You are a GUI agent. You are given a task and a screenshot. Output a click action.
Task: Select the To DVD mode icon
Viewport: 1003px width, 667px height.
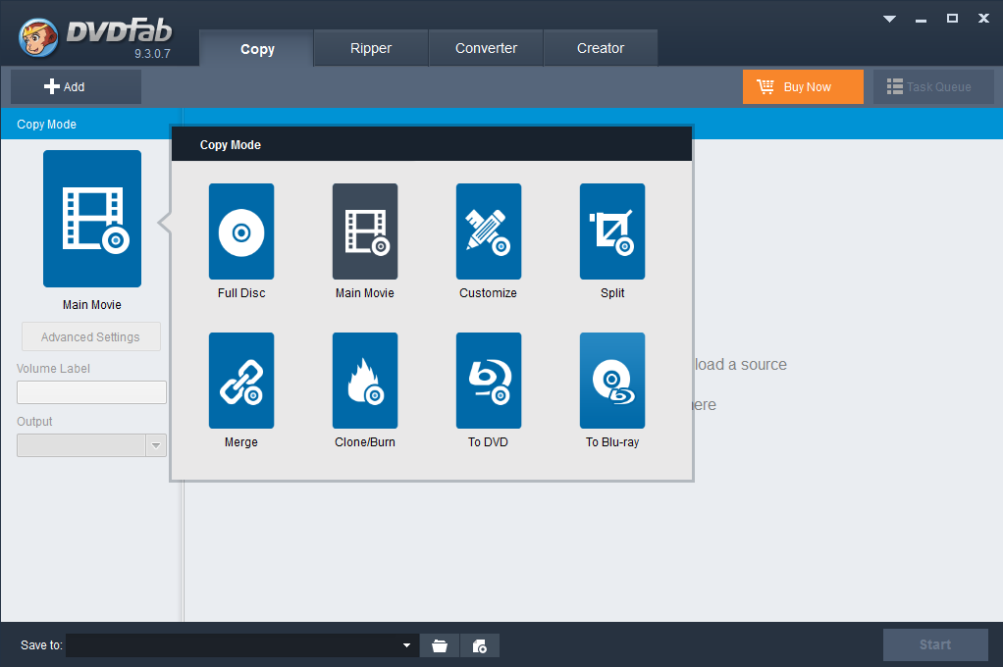coord(488,381)
